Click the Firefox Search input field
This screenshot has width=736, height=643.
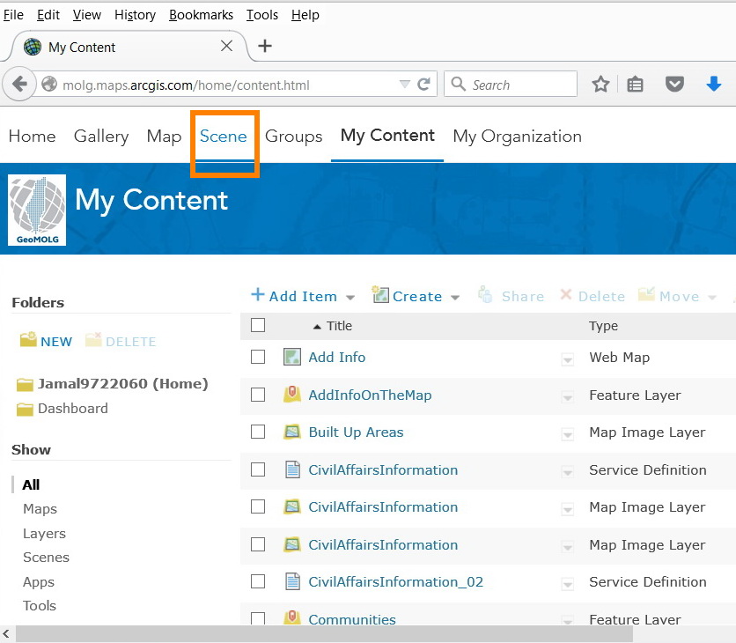pyautogui.click(x=520, y=85)
